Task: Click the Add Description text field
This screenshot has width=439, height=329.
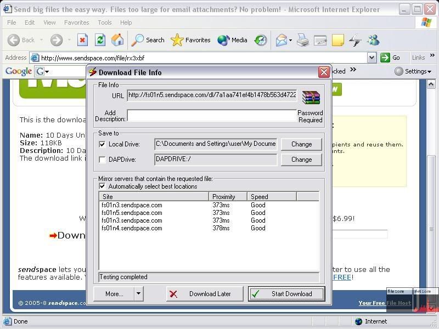Action: pos(211,116)
